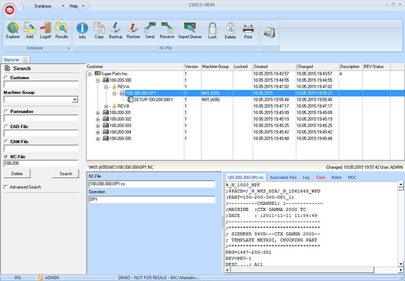Enable the Advanced Search checkbox

tap(6, 187)
